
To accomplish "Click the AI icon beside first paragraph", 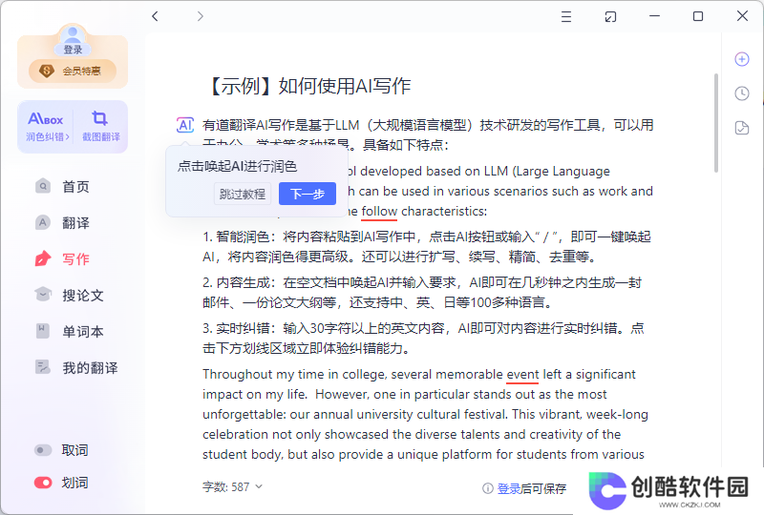I will point(185,125).
